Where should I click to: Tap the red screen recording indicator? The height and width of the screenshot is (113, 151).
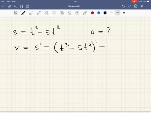(134, 1)
